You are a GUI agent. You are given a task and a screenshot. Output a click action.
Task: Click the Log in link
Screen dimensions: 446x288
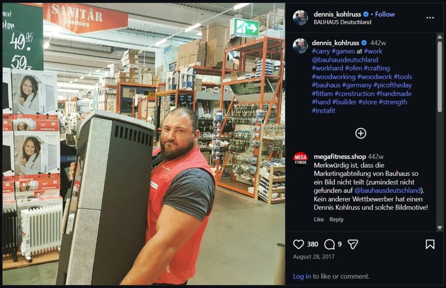click(302, 276)
